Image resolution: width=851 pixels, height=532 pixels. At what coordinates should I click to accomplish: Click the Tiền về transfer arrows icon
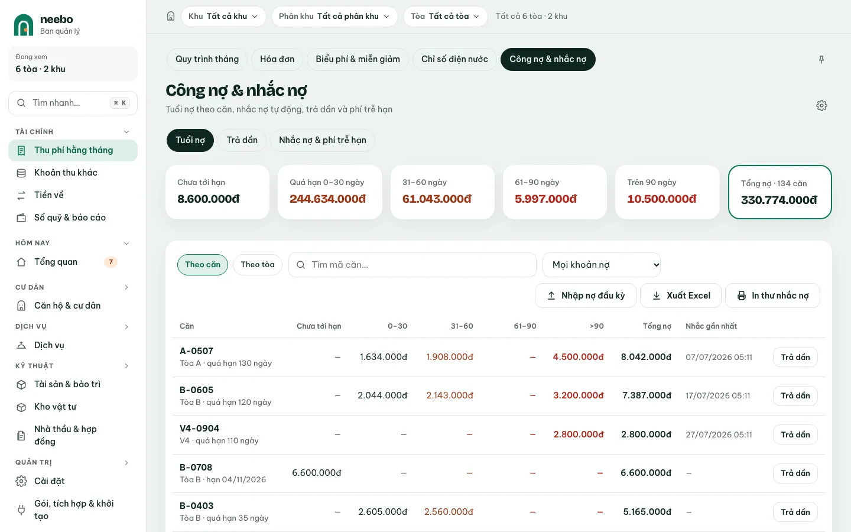(21, 196)
